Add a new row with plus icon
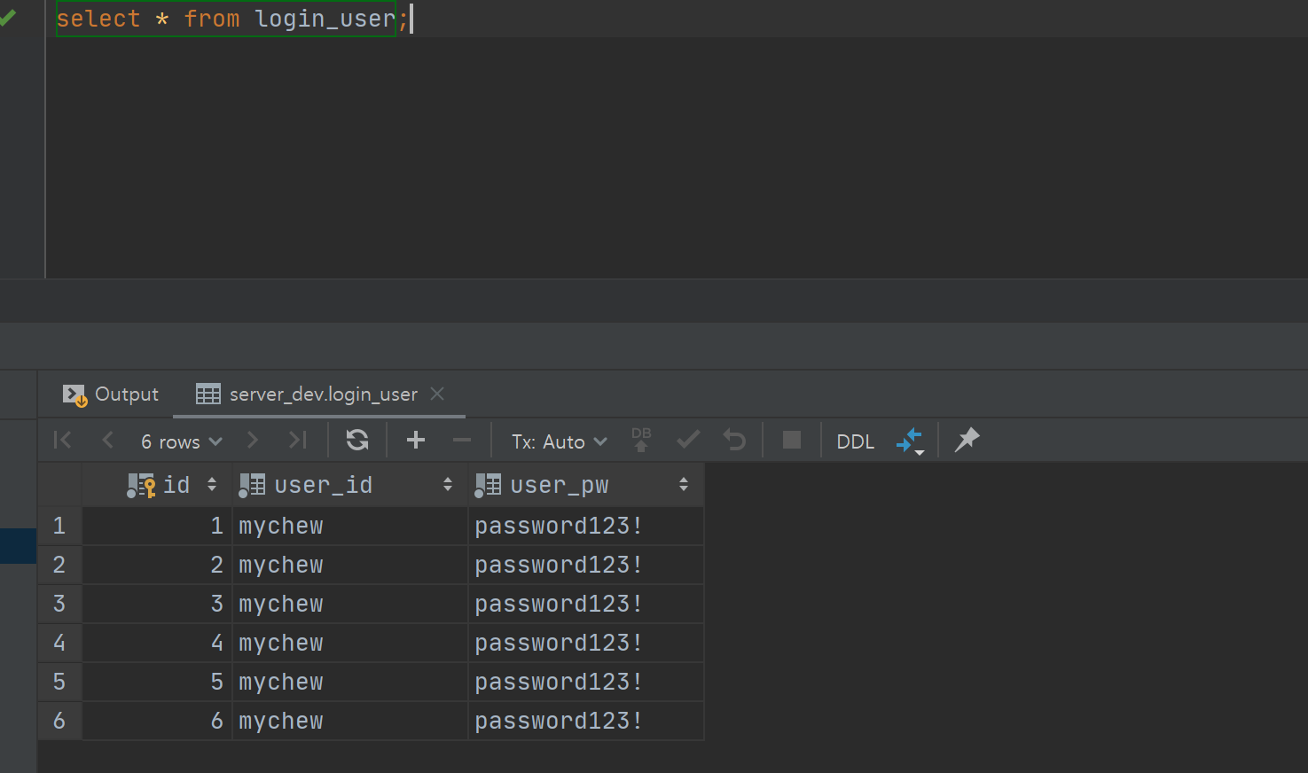1308x773 pixels. point(415,440)
